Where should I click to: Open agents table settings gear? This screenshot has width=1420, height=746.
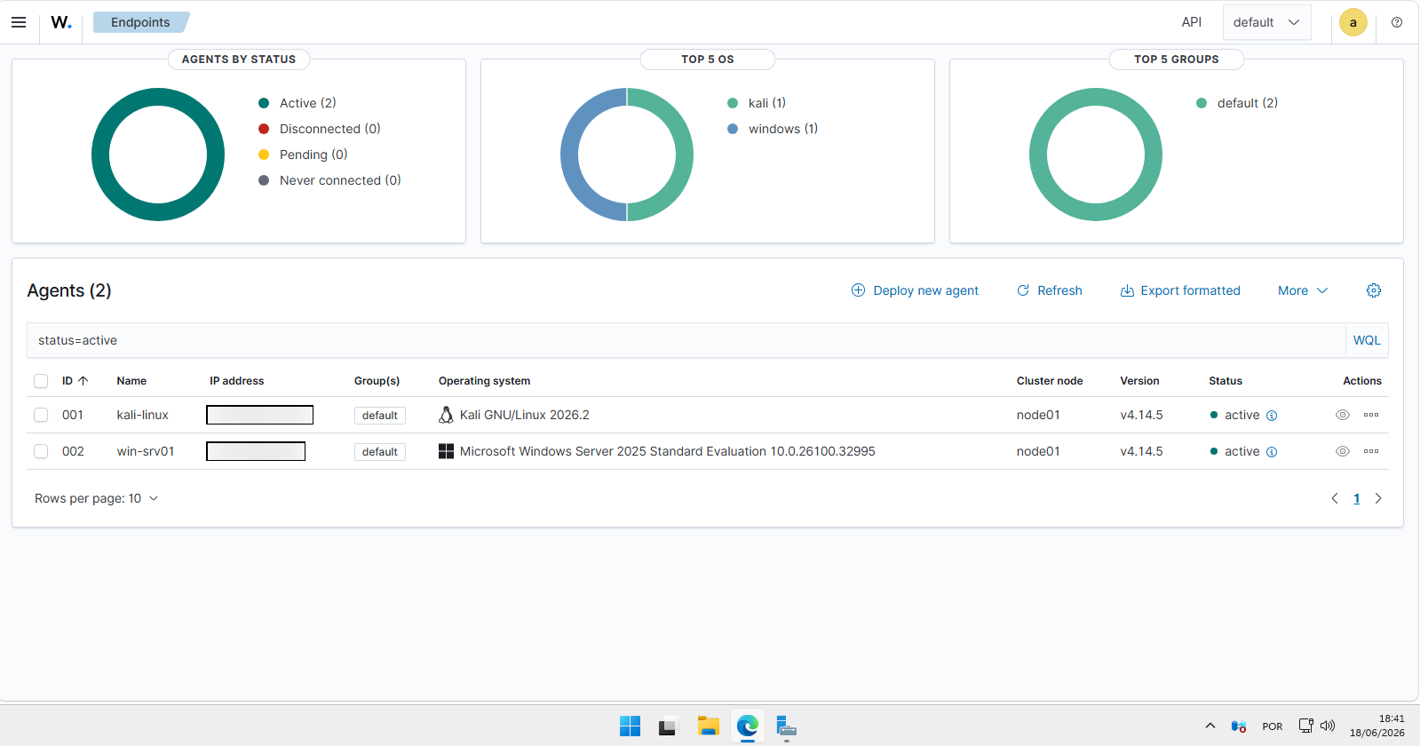pos(1374,290)
